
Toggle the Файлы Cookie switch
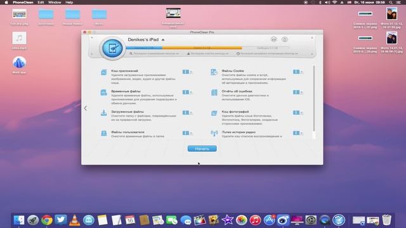click(x=298, y=72)
